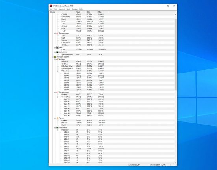Click the Powers category icon

click(x=57, y=118)
